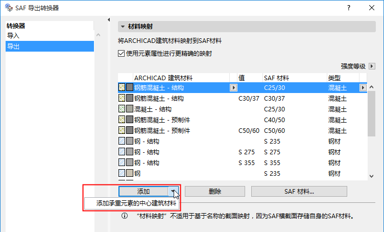Collapse left panel with the black arrow

click(x=108, y=19)
